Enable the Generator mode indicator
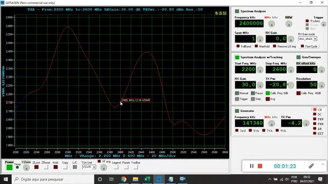The width and height of the screenshot is (328, 184). point(237,111)
